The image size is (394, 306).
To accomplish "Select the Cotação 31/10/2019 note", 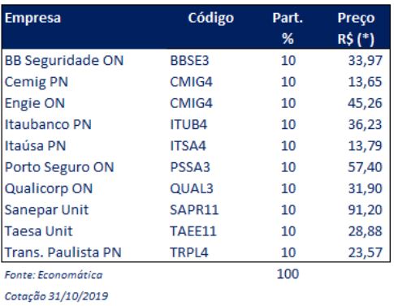I will (x=56, y=296).
